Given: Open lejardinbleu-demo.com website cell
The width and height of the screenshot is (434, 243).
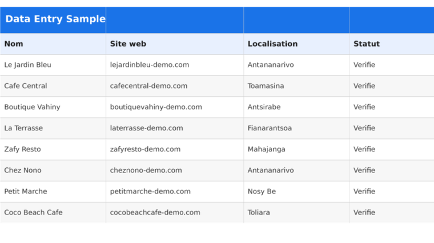Looking at the screenshot, I should click(x=175, y=65).
